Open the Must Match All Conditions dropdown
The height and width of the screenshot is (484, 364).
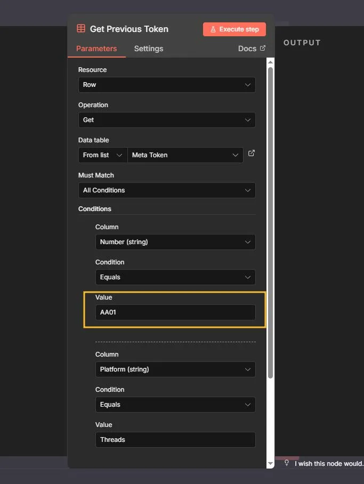[166, 190]
